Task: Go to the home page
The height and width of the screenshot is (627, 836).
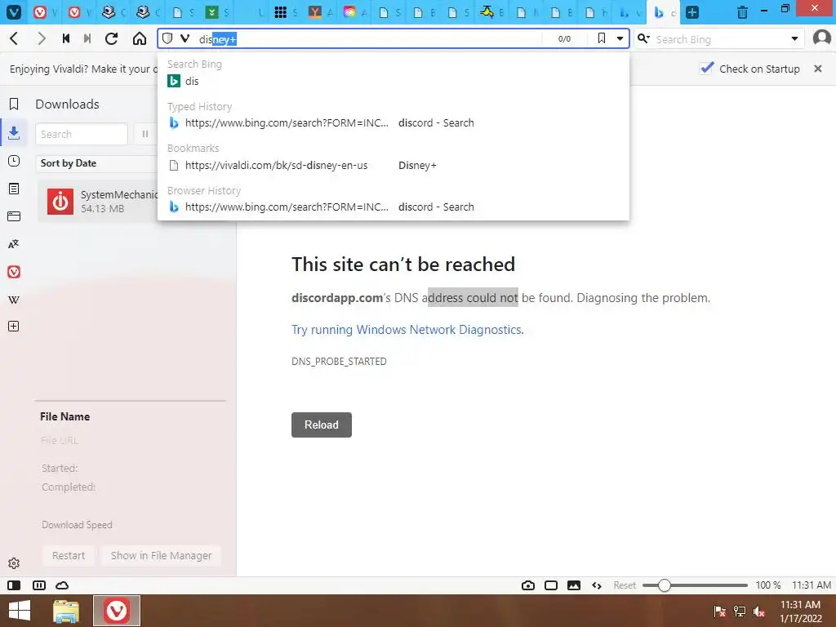Action: 140,39
